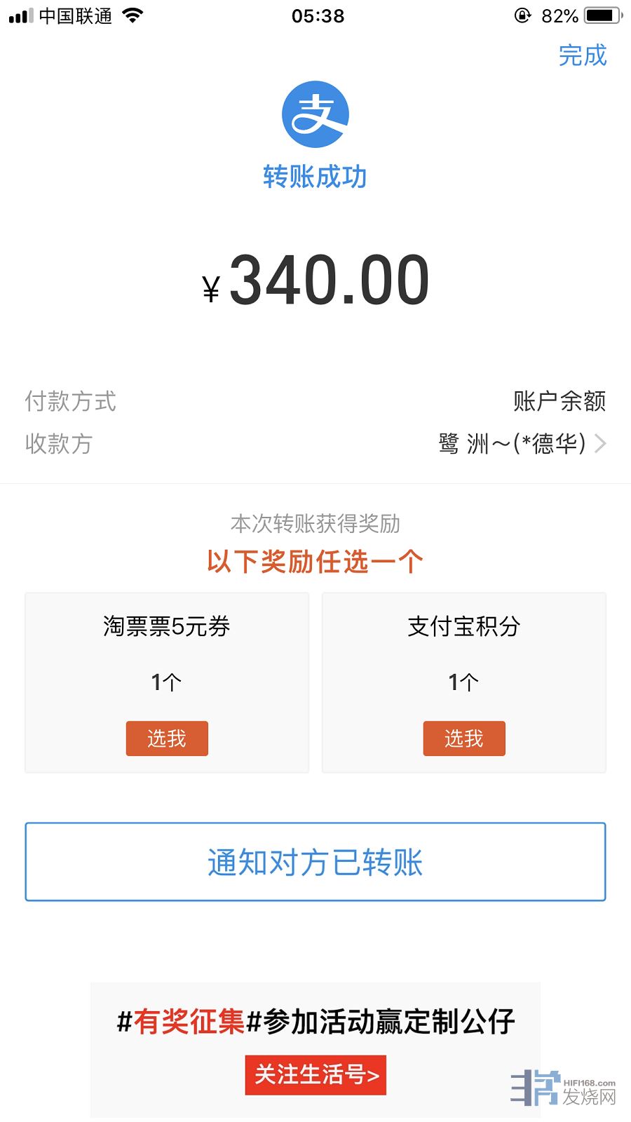Viewport: 631px width, 1122px height.
Task: Choose 选我 under 支付宝积分
Action: tap(464, 738)
